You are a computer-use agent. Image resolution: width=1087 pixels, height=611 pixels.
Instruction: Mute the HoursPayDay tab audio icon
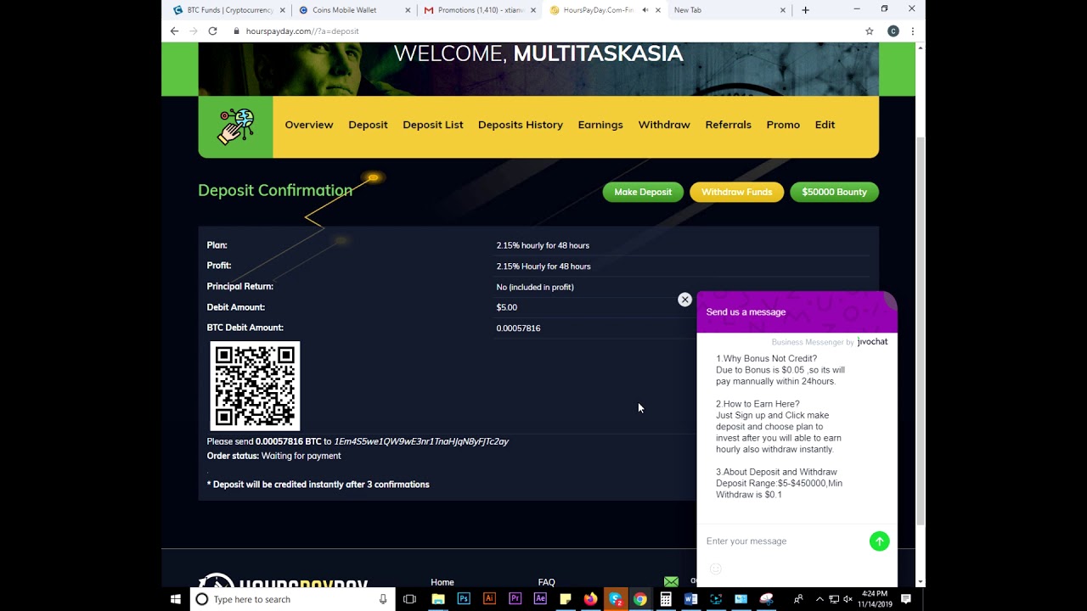(645, 10)
